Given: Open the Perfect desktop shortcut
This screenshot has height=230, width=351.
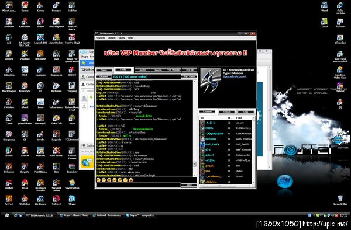Looking at the screenshot, I should tap(9, 200).
